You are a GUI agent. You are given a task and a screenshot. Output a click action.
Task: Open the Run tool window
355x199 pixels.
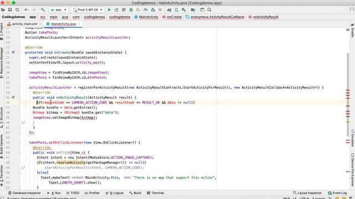click(54, 193)
